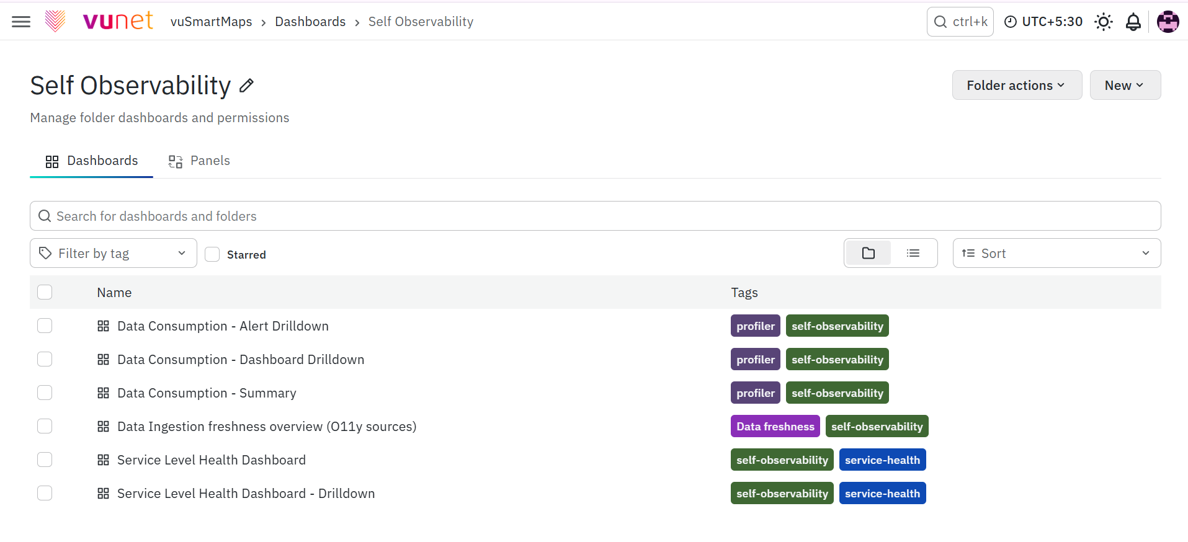Click profiler tag on Summary row

(x=755, y=393)
